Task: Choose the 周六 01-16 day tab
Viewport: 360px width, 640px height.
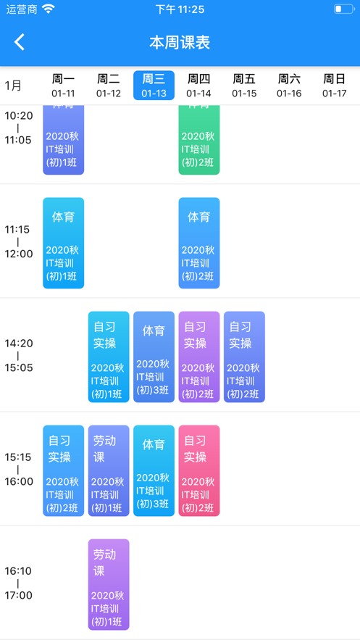Action: pos(289,86)
